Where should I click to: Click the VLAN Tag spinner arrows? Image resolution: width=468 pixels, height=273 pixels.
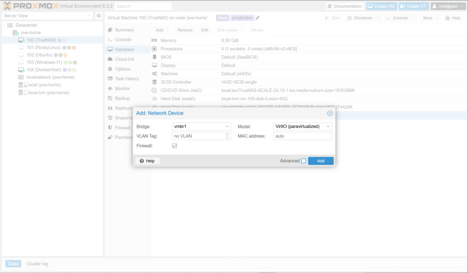click(228, 136)
